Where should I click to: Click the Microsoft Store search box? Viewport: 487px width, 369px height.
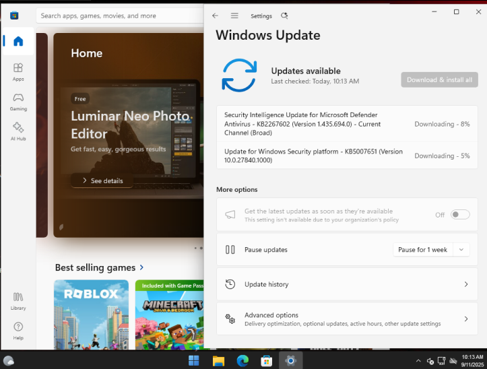click(120, 15)
